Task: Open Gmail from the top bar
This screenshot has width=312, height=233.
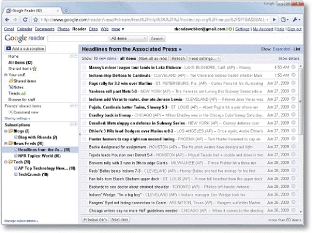Action: click(x=9, y=29)
